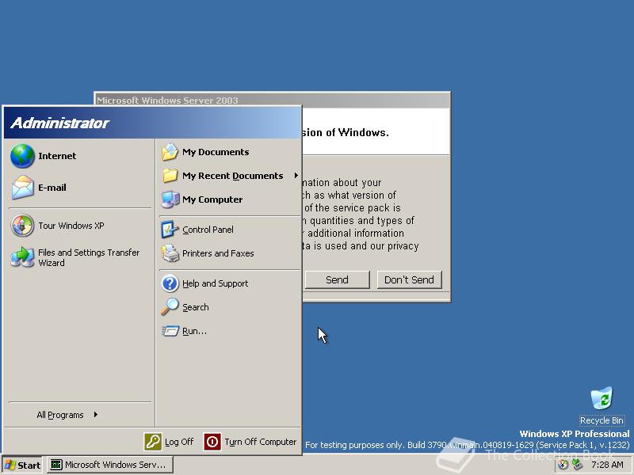Select Search in the Start menu

229,307
